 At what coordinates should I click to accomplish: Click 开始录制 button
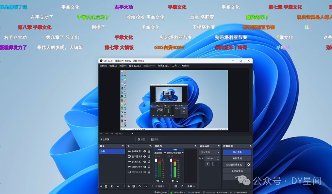pos(237,158)
